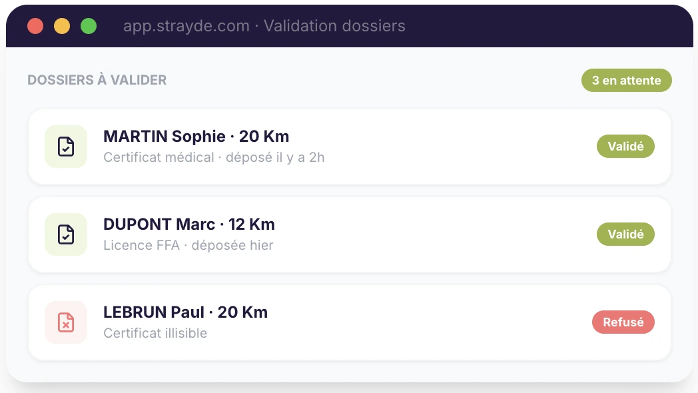Click the red Refusé badge for LEBRUN Paul
Image resolution: width=698 pixels, height=393 pixels.
pyautogui.click(x=623, y=322)
